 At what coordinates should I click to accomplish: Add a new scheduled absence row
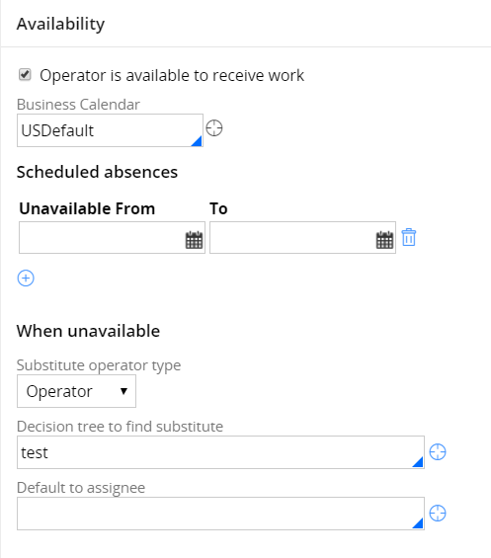coord(26,278)
